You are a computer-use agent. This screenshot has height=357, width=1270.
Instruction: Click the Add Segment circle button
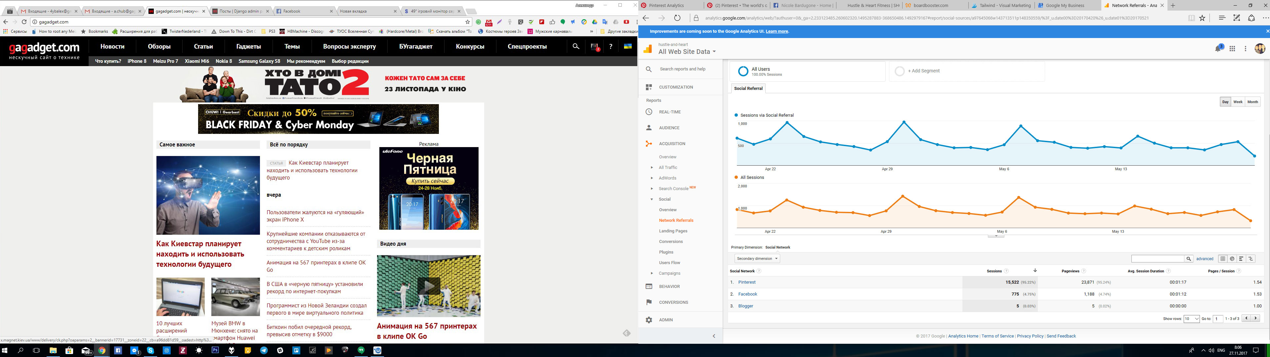click(899, 71)
